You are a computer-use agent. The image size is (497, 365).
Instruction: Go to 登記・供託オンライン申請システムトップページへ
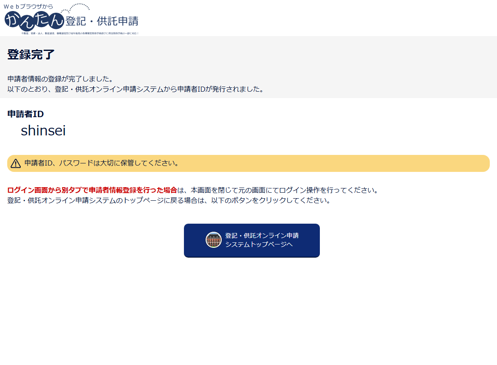click(251, 240)
